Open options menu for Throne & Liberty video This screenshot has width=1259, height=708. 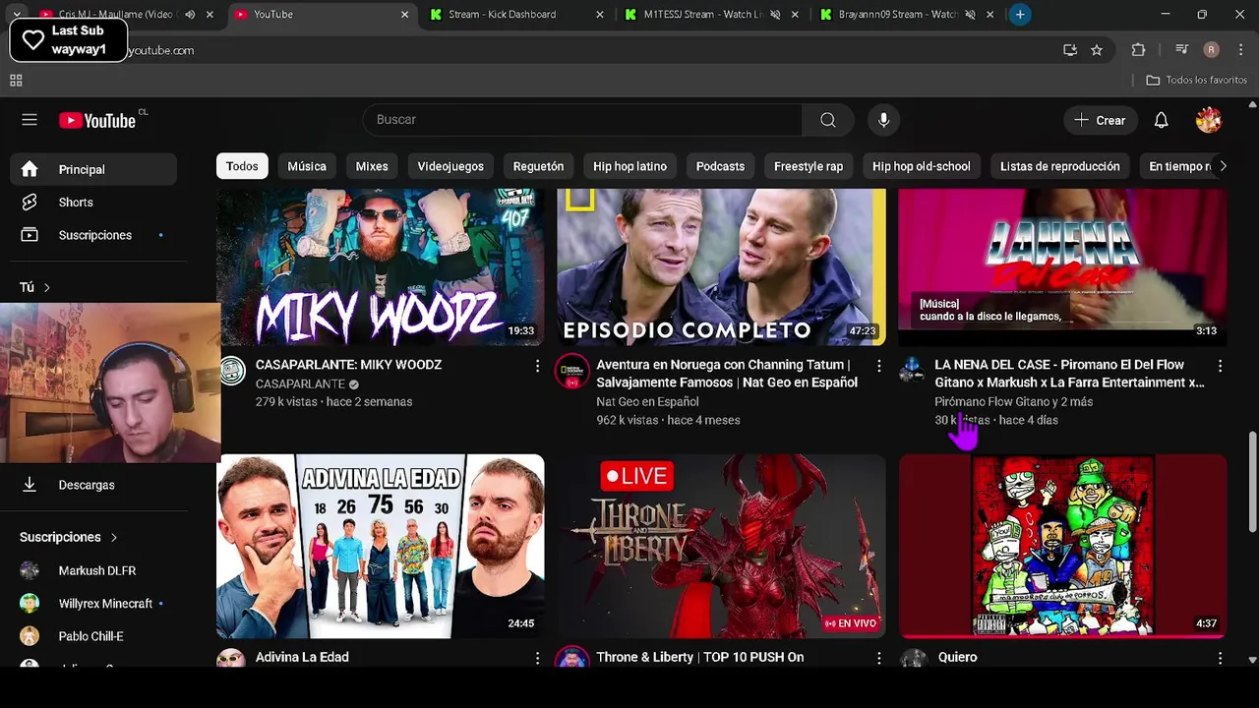[879, 658]
